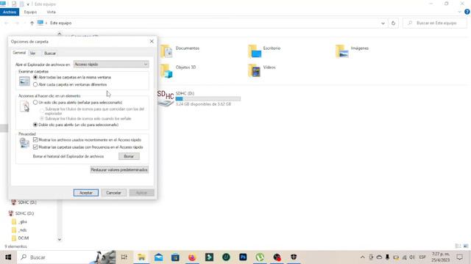Open uTorrent from the taskbar
Screen dimensions: 471x264
pyautogui.click(x=260, y=257)
